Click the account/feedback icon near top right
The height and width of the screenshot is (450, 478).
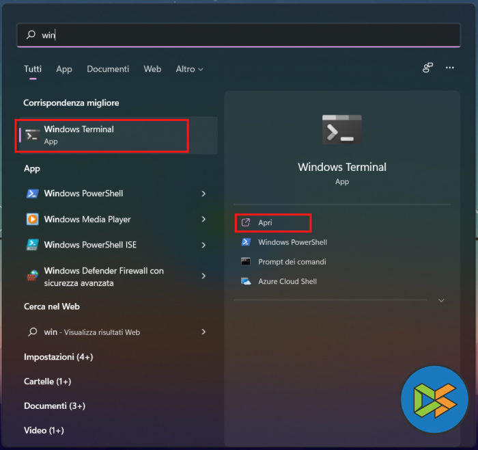tap(427, 68)
